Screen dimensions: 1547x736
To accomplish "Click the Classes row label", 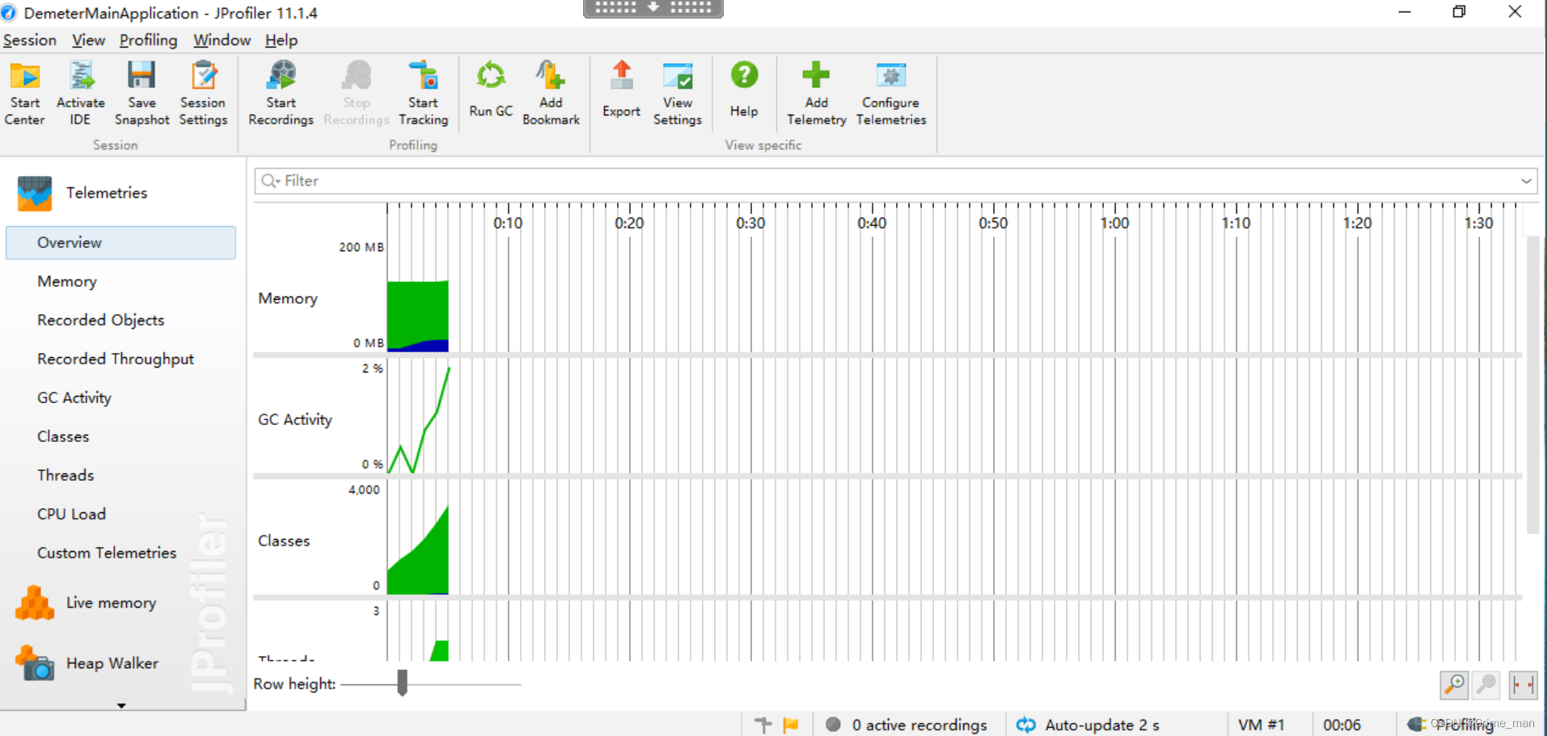I will tap(284, 540).
